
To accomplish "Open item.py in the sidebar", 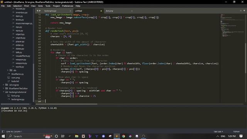I will pyautogui.click(x=19, y=16).
